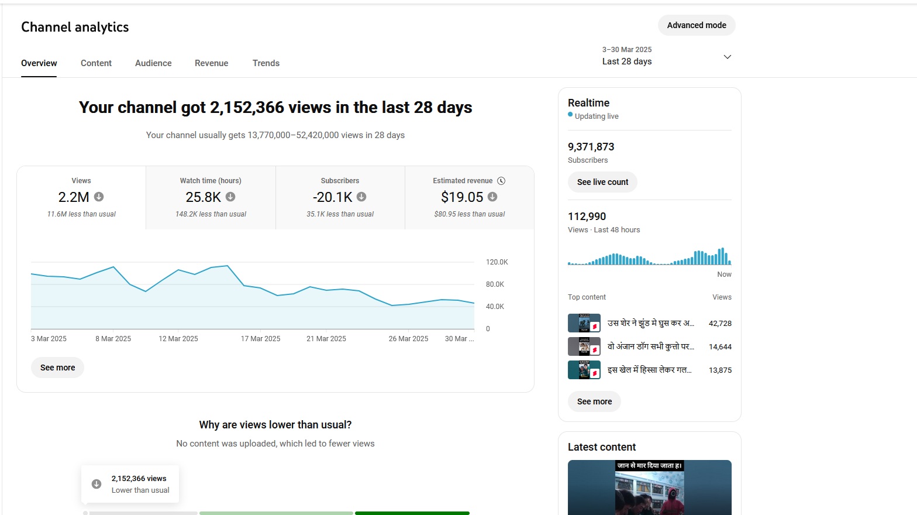Click the down-arrow icon beside Subscribers -20.1K

361,197
